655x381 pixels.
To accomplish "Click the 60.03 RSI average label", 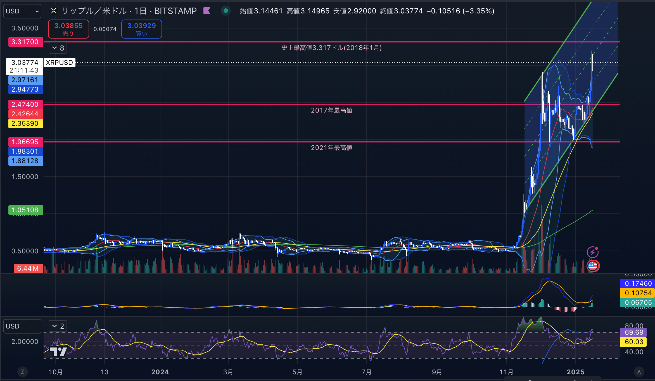I will (634, 342).
